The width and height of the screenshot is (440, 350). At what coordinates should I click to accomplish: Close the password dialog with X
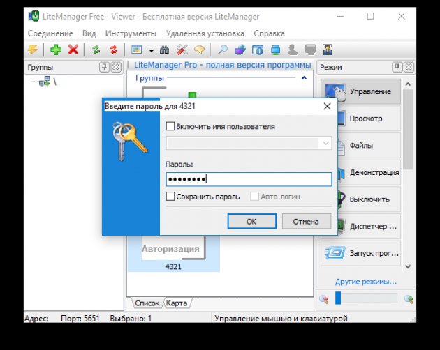coord(327,106)
